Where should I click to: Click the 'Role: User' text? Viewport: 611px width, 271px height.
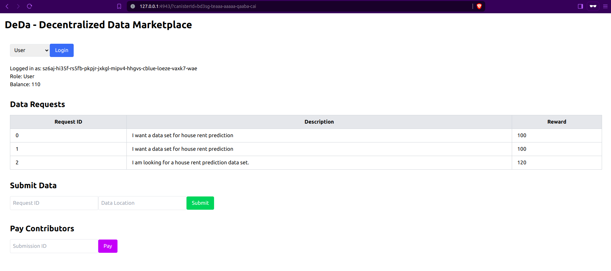click(x=22, y=77)
